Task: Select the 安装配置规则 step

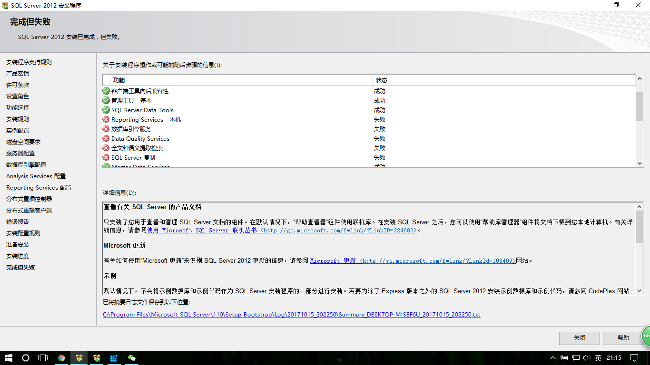Action: click(x=23, y=233)
